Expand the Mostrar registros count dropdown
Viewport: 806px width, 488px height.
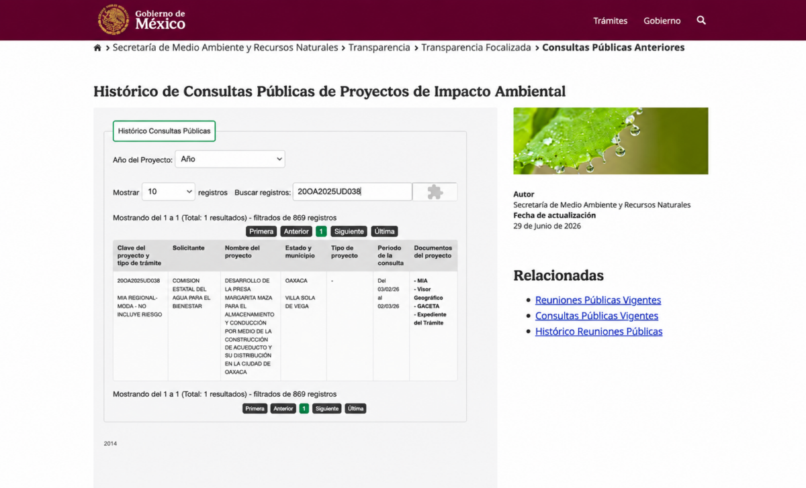[x=168, y=192]
